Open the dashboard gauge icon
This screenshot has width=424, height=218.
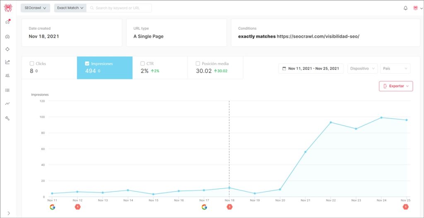point(7,36)
